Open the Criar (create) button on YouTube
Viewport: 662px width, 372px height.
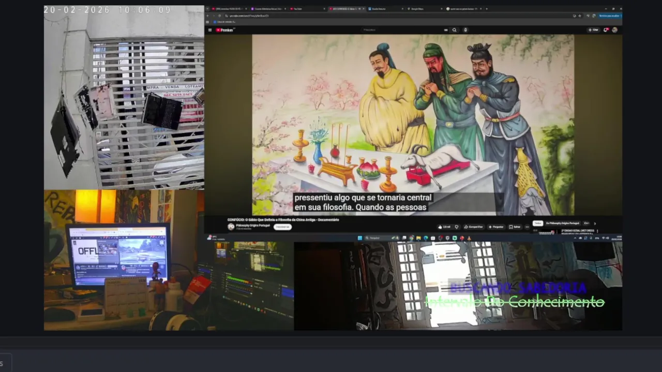pyautogui.click(x=593, y=30)
